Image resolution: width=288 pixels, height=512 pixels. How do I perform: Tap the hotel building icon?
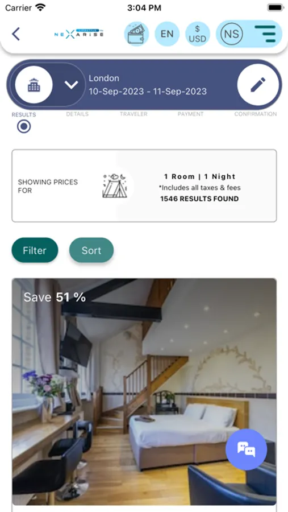click(34, 85)
